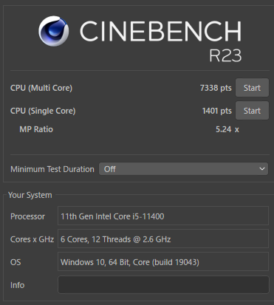Click the 7338 pts multi core score
Viewport: 274px width, 305px height.
(216, 88)
